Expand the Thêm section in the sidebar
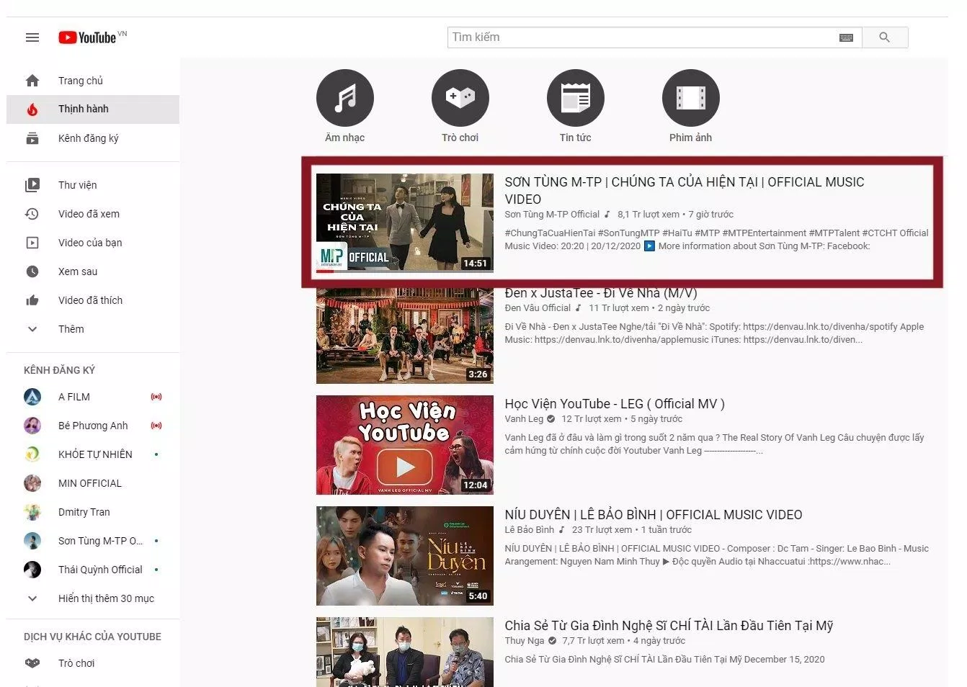 71,328
